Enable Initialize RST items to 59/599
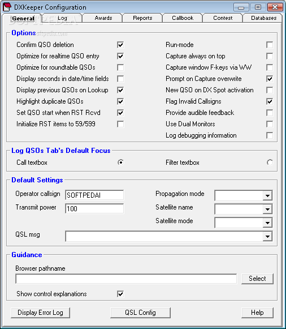The height and width of the screenshot is (329, 286). pyautogui.click(x=120, y=124)
